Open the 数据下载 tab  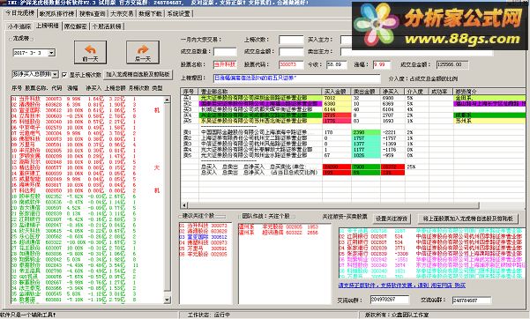(151, 14)
